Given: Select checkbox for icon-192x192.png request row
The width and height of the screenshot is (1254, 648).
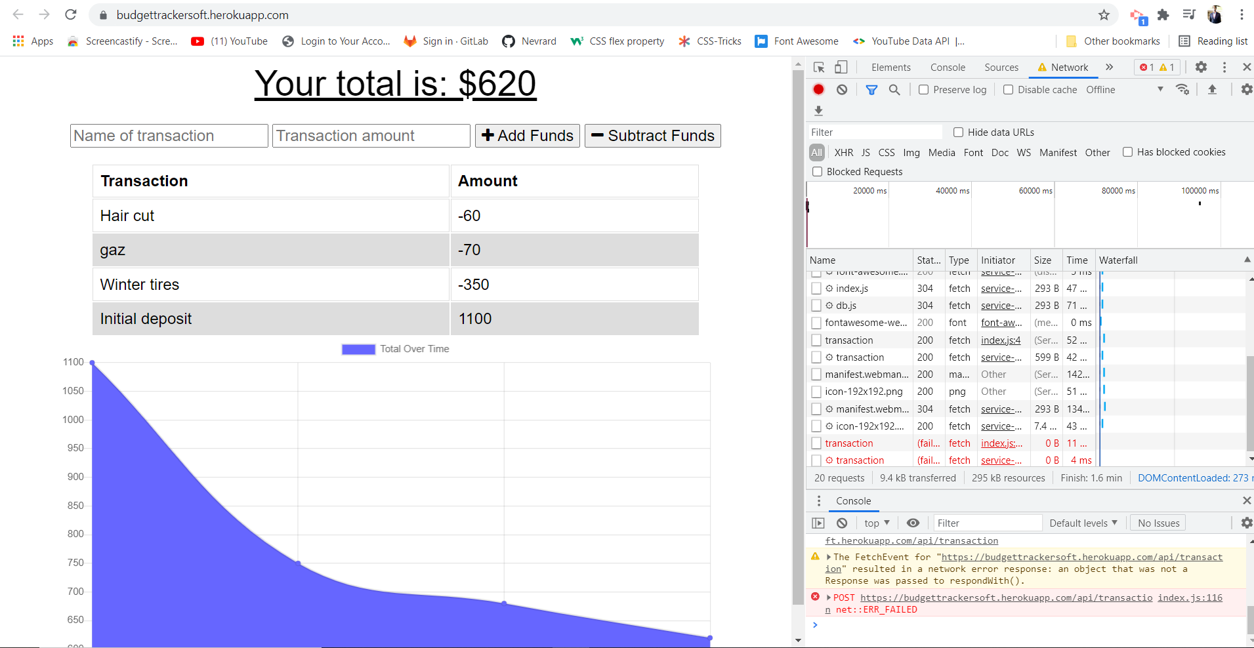Looking at the screenshot, I should pos(816,392).
